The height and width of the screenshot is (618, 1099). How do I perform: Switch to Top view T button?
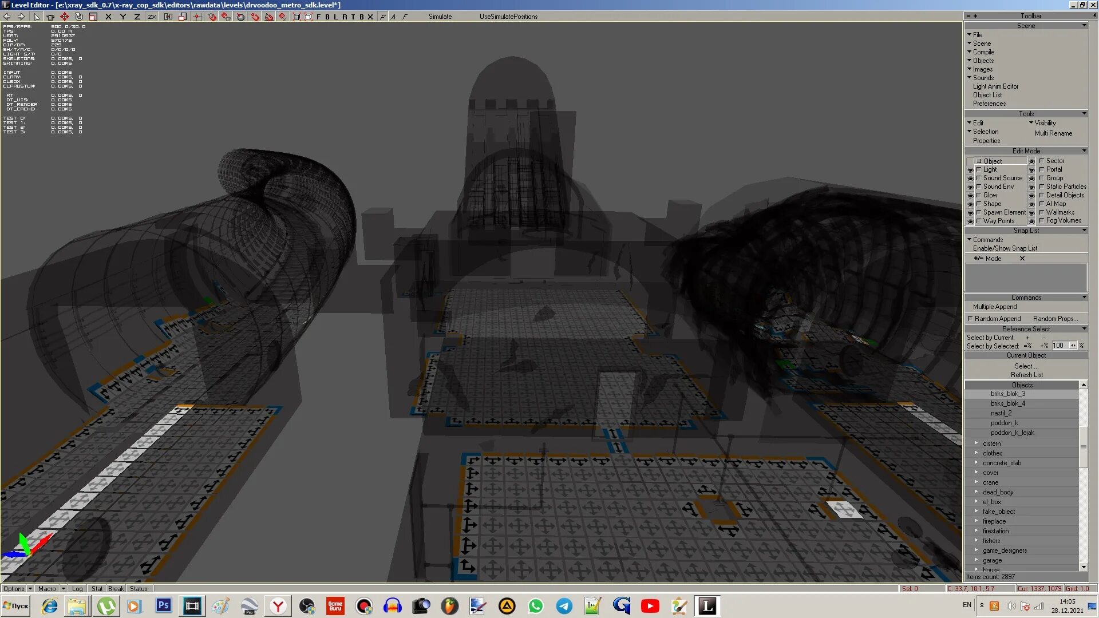(x=353, y=17)
